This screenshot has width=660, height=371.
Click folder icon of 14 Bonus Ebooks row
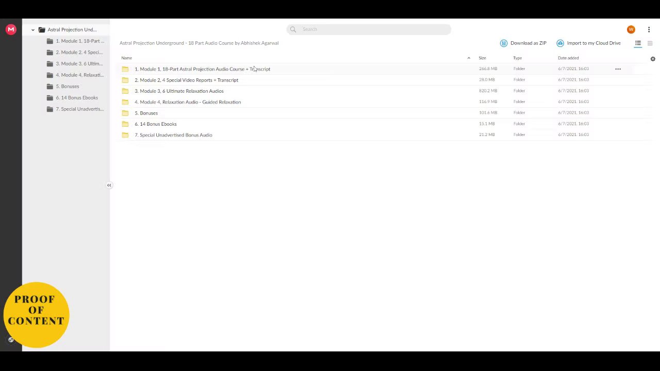125,124
